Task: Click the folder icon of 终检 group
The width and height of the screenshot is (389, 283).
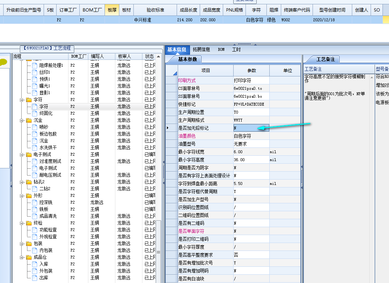Action: [29, 223]
